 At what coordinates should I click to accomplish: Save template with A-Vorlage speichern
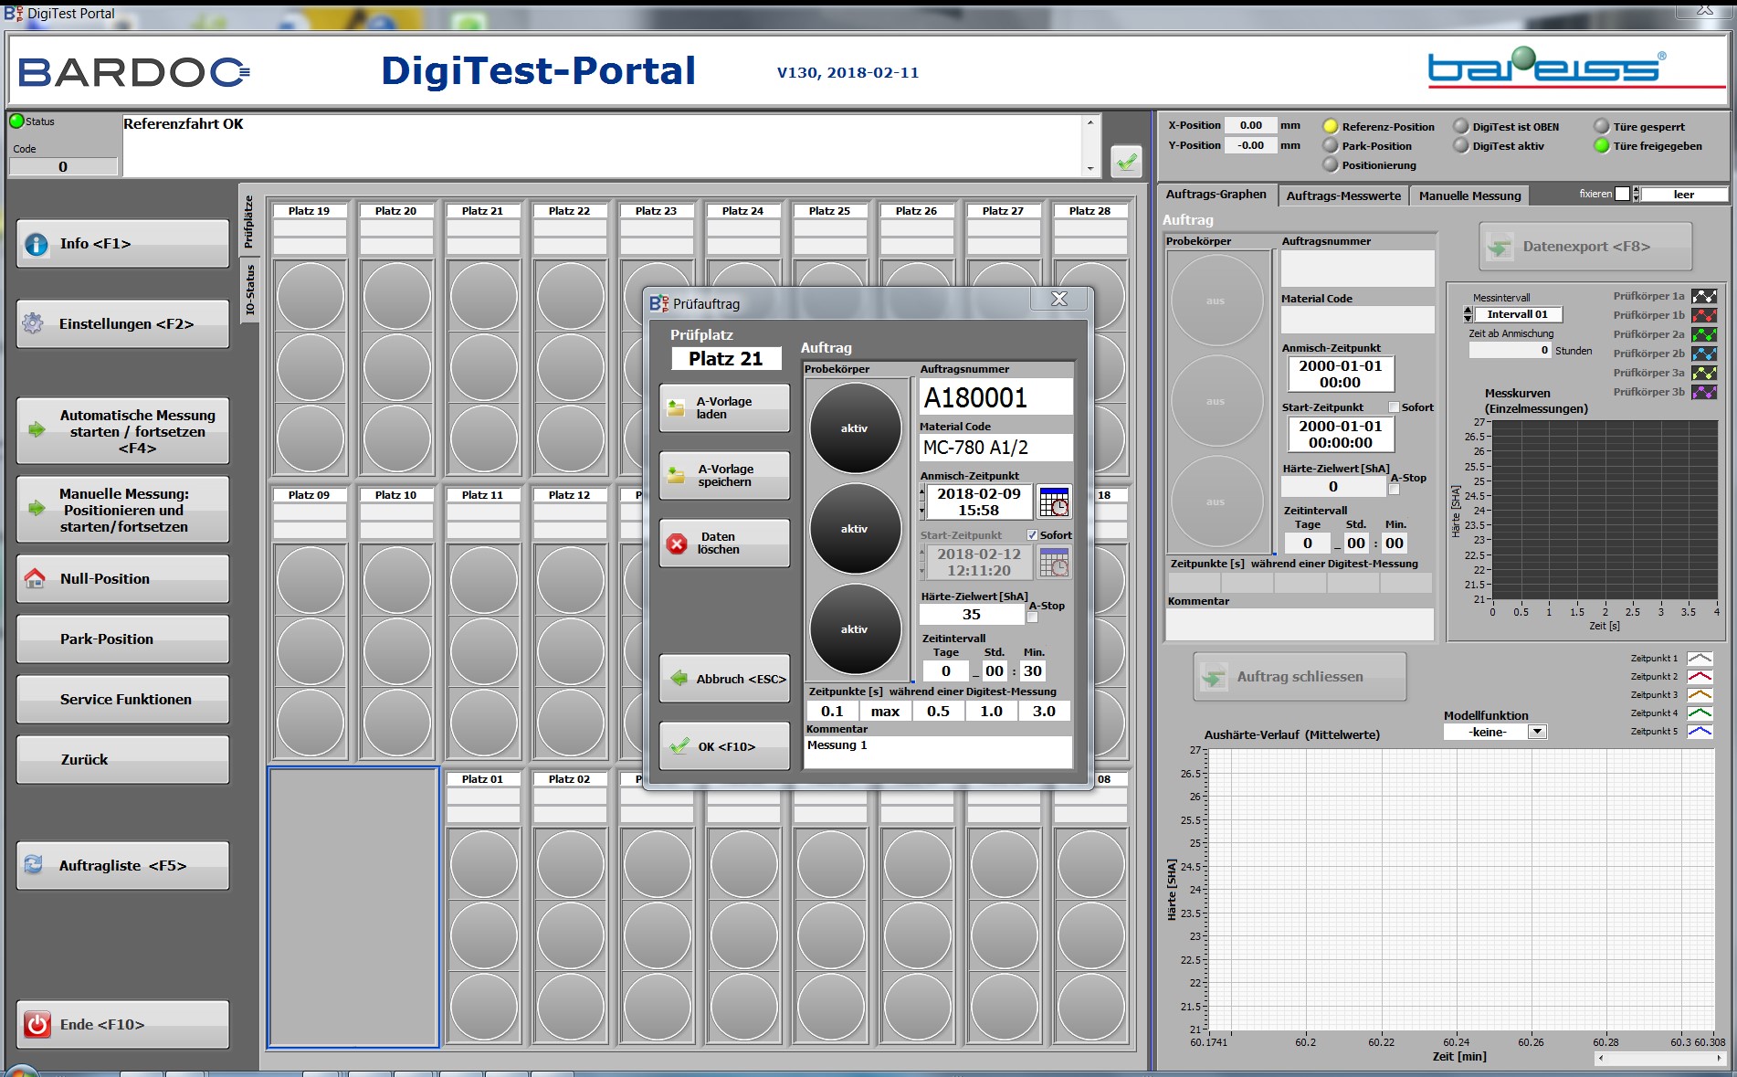[x=724, y=476]
